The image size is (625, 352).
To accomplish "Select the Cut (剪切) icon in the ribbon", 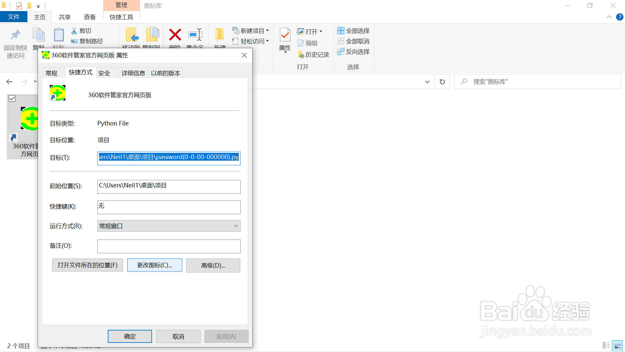I will tap(75, 30).
